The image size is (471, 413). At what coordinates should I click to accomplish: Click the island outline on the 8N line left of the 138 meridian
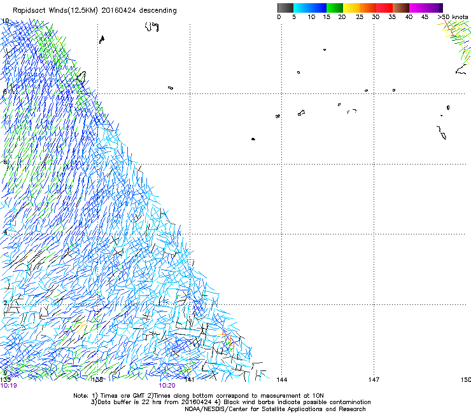click(81, 77)
